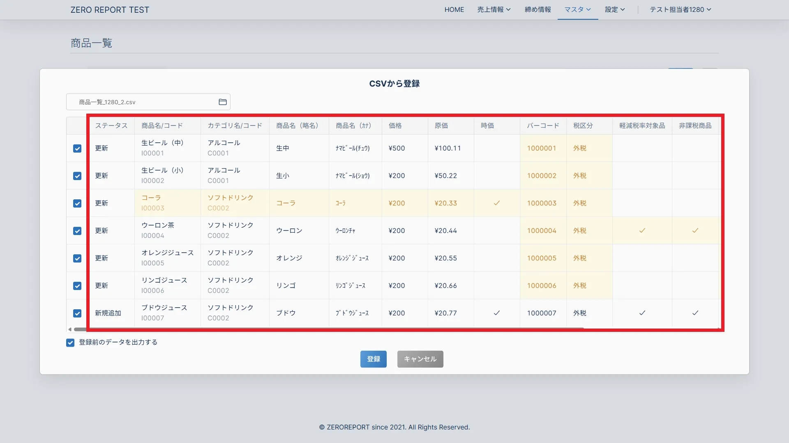
Task: Click the 軽減税率対象品 checkmark in the ウーロン茶 row
Action: pyautogui.click(x=642, y=231)
